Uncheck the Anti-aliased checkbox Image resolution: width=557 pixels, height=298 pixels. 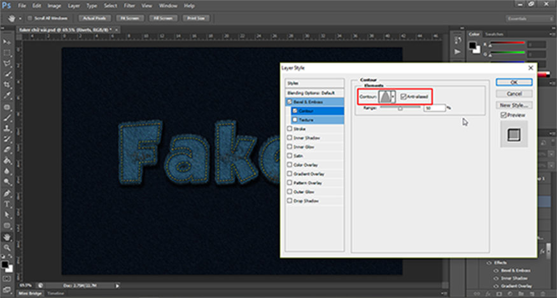[x=403, y=96]
